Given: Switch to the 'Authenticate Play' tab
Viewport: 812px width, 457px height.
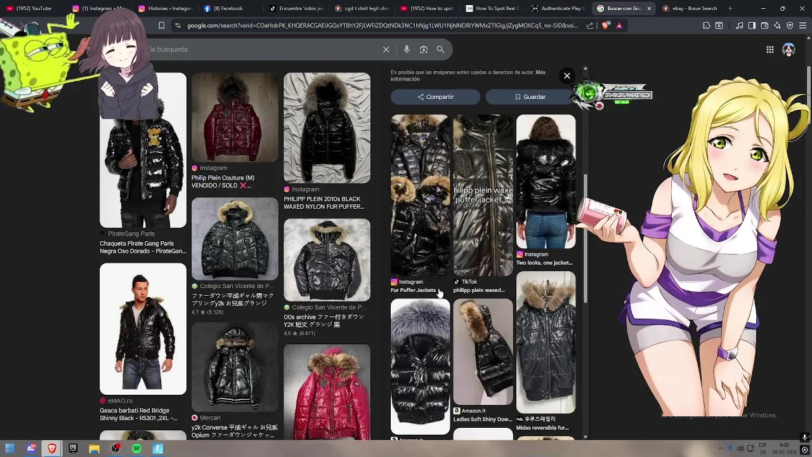Looking at the screenshot, I should (558, 8).
